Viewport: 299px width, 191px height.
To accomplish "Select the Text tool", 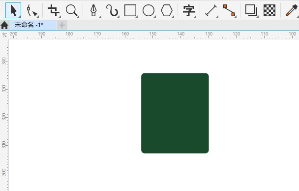I will 189,10.
